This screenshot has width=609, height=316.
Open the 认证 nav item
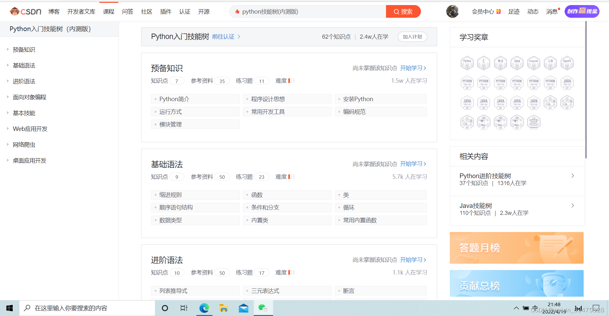(x=185, y=12)
